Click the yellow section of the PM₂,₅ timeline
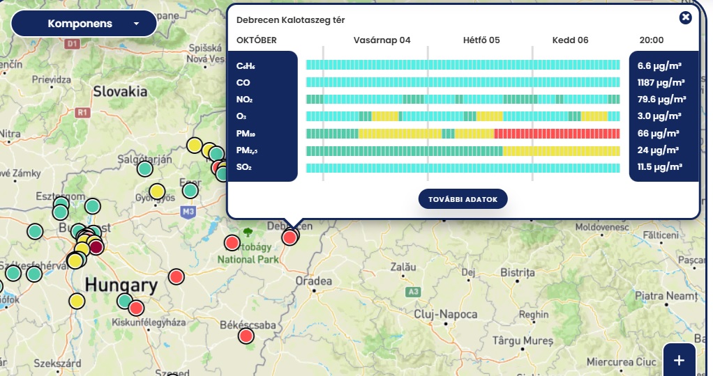 561,150
